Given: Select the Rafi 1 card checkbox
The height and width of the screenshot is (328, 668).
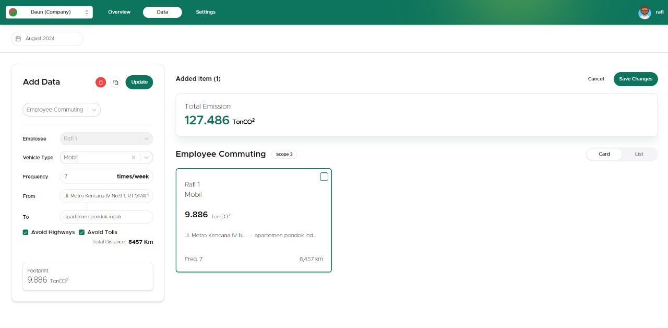Looking at the screenshot, I should pos(324,177).
